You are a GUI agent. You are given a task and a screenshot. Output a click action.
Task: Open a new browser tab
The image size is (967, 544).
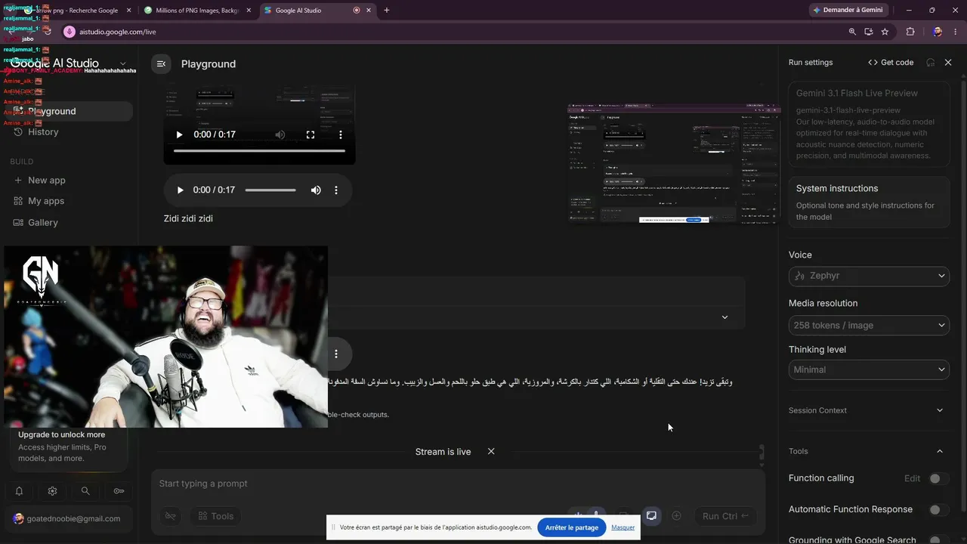pyautogui.click(x=387, y=11)
